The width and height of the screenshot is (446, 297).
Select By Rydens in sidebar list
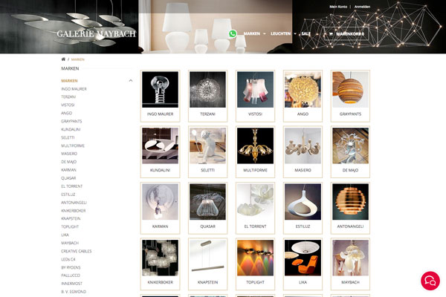click(71, 267)
